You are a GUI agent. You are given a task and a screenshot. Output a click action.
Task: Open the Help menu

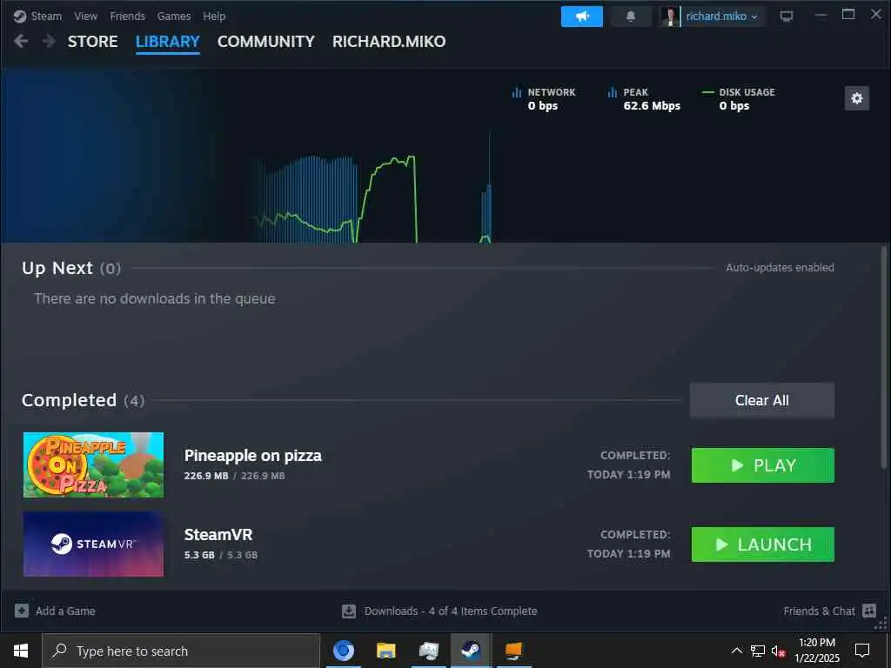tap(214, 17)
